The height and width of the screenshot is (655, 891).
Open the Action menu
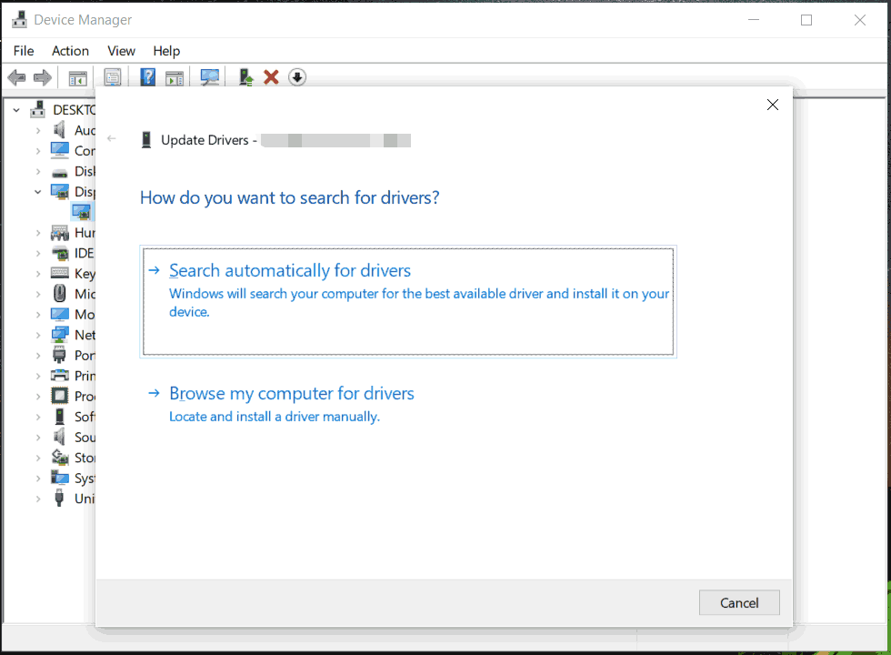pyautogui.click(x=71, y=51)
